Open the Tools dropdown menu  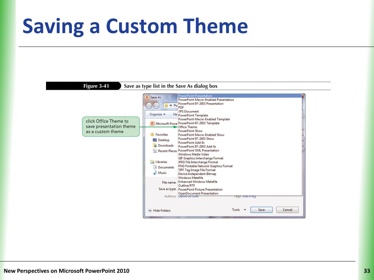[239, 210]
